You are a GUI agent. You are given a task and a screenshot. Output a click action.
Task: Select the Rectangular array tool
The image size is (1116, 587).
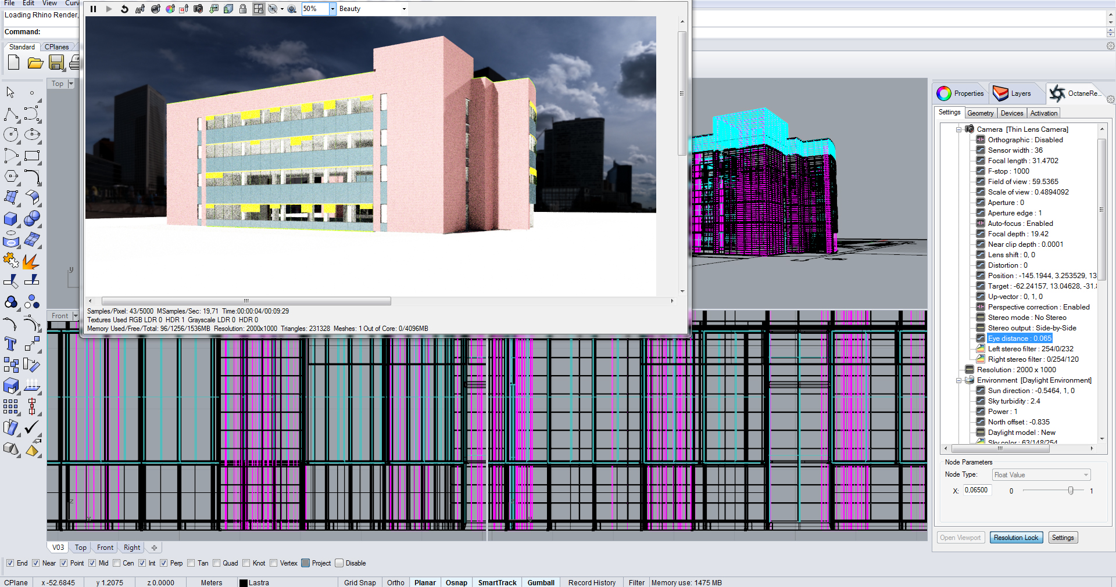point(11,406)
